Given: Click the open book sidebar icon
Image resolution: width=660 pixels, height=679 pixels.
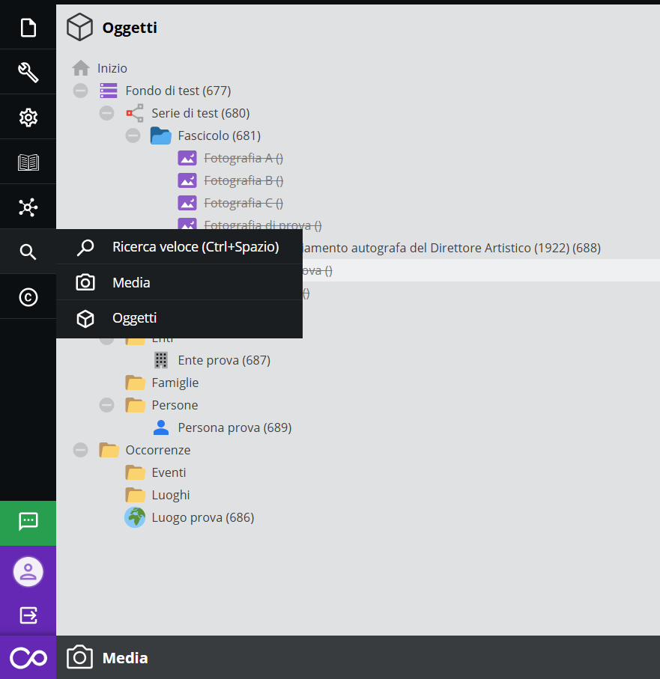Looking at the screenshot, I should click(x=28, y=162).
